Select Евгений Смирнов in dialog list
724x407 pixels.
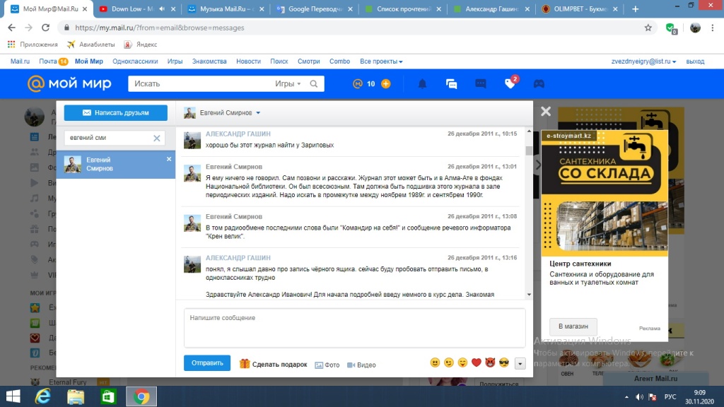(x=115, y=164)
